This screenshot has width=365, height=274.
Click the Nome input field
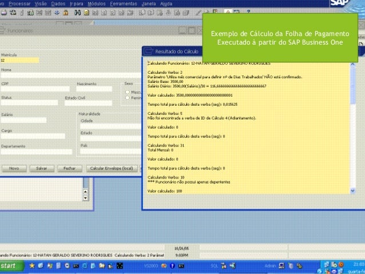click(x=71, y=75)
